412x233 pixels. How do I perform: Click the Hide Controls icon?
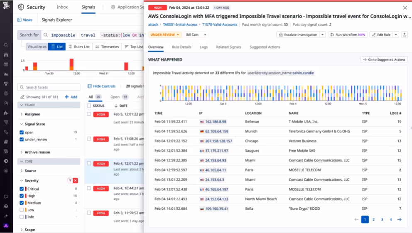(90, 86)
